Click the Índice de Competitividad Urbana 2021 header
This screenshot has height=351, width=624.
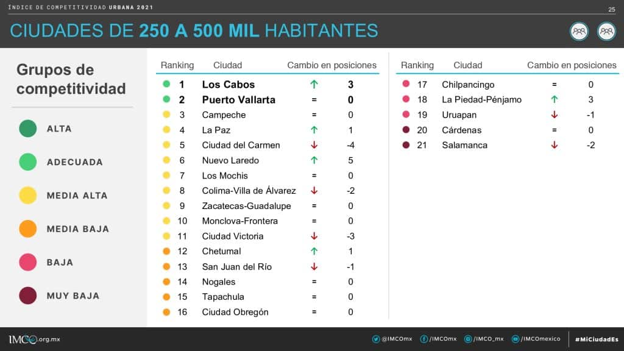(81, 7)
